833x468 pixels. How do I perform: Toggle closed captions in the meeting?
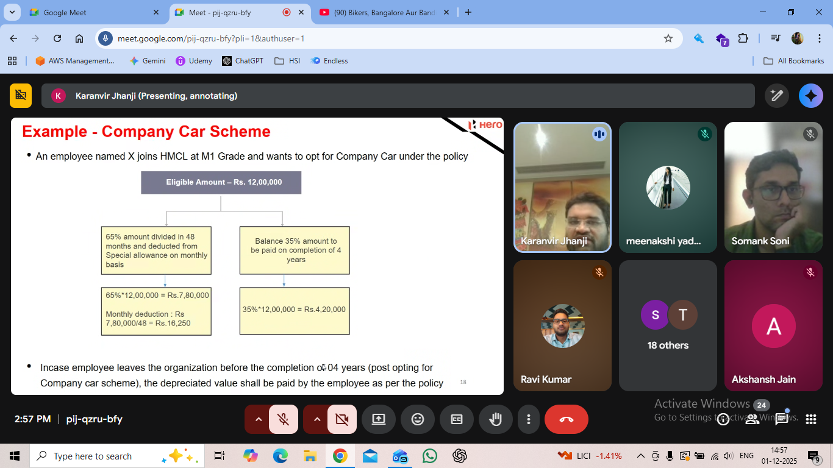click(456, 419)
